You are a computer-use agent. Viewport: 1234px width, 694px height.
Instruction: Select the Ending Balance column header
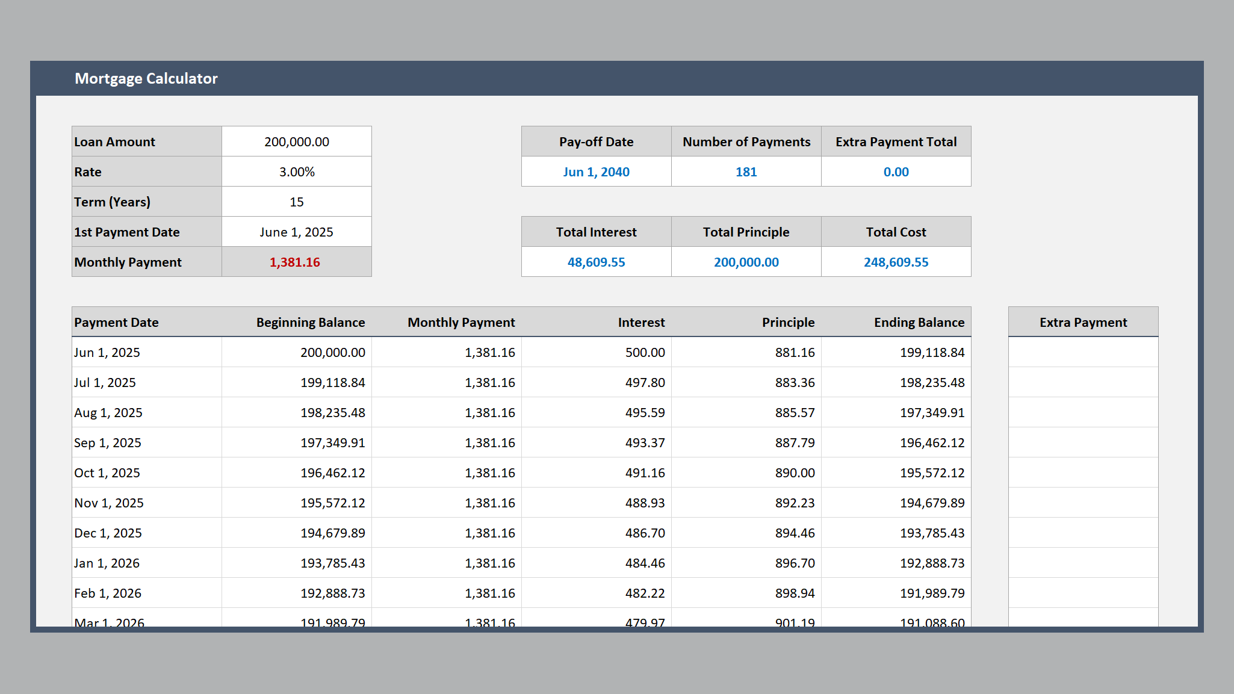click(x=918, y=322)
